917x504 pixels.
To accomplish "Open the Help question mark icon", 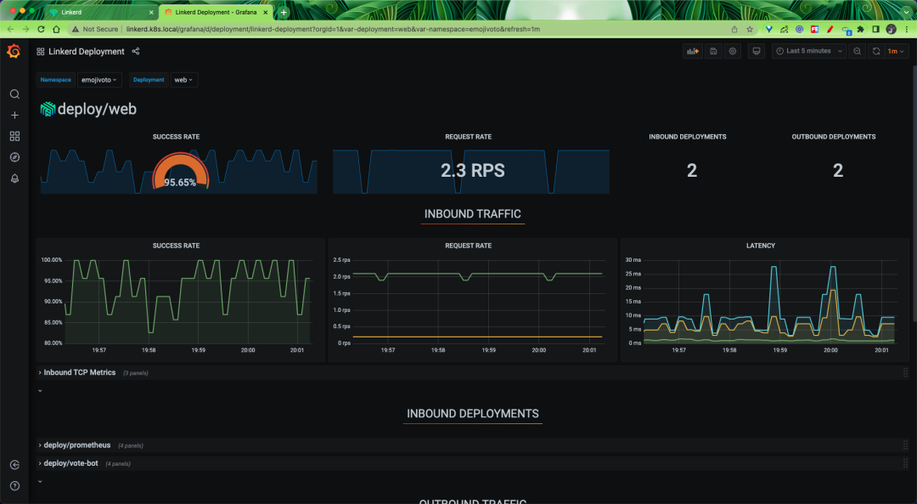I will (x=14, y=486).
